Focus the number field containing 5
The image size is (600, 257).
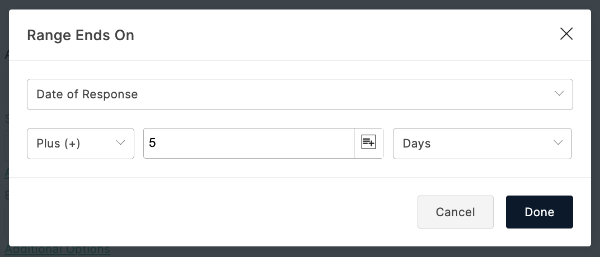tap(249, 143)
